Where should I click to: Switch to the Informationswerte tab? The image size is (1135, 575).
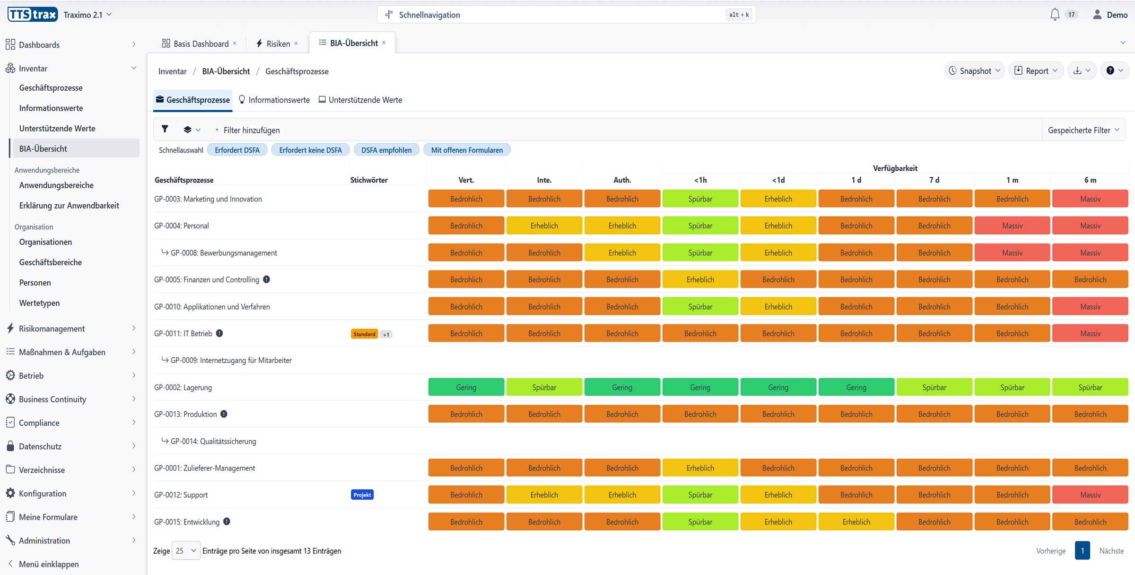pos(274,100)
